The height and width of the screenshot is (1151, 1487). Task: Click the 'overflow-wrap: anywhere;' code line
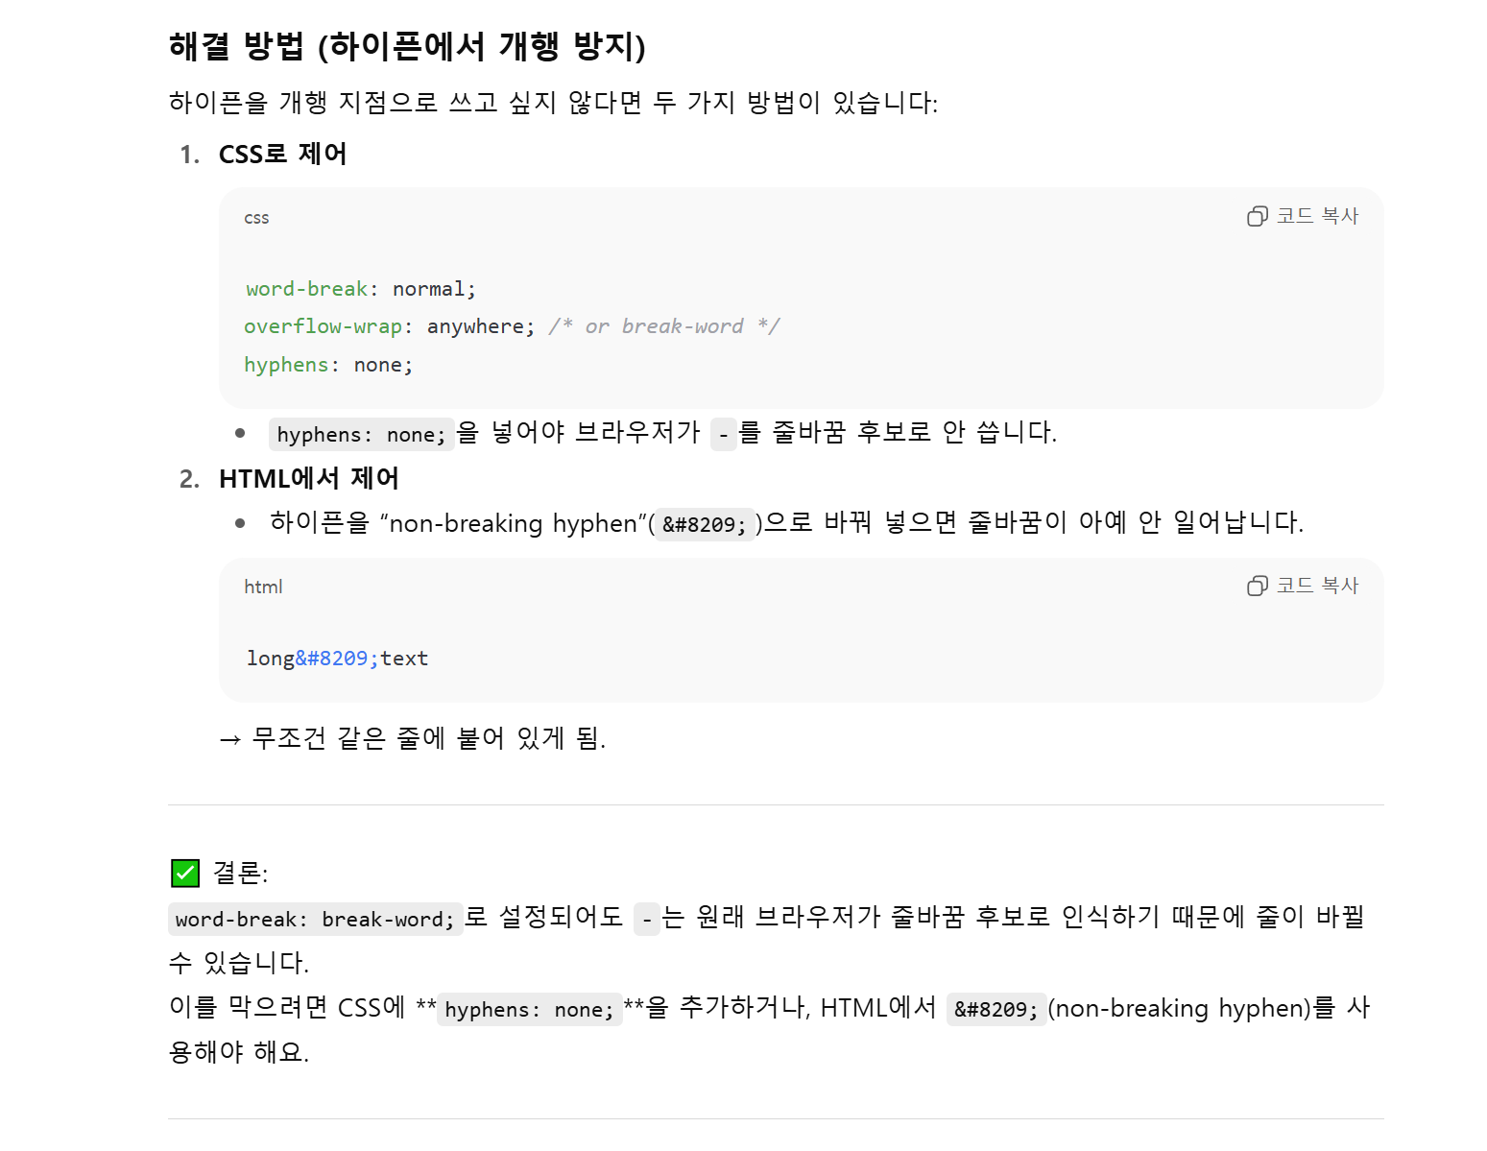389,326
